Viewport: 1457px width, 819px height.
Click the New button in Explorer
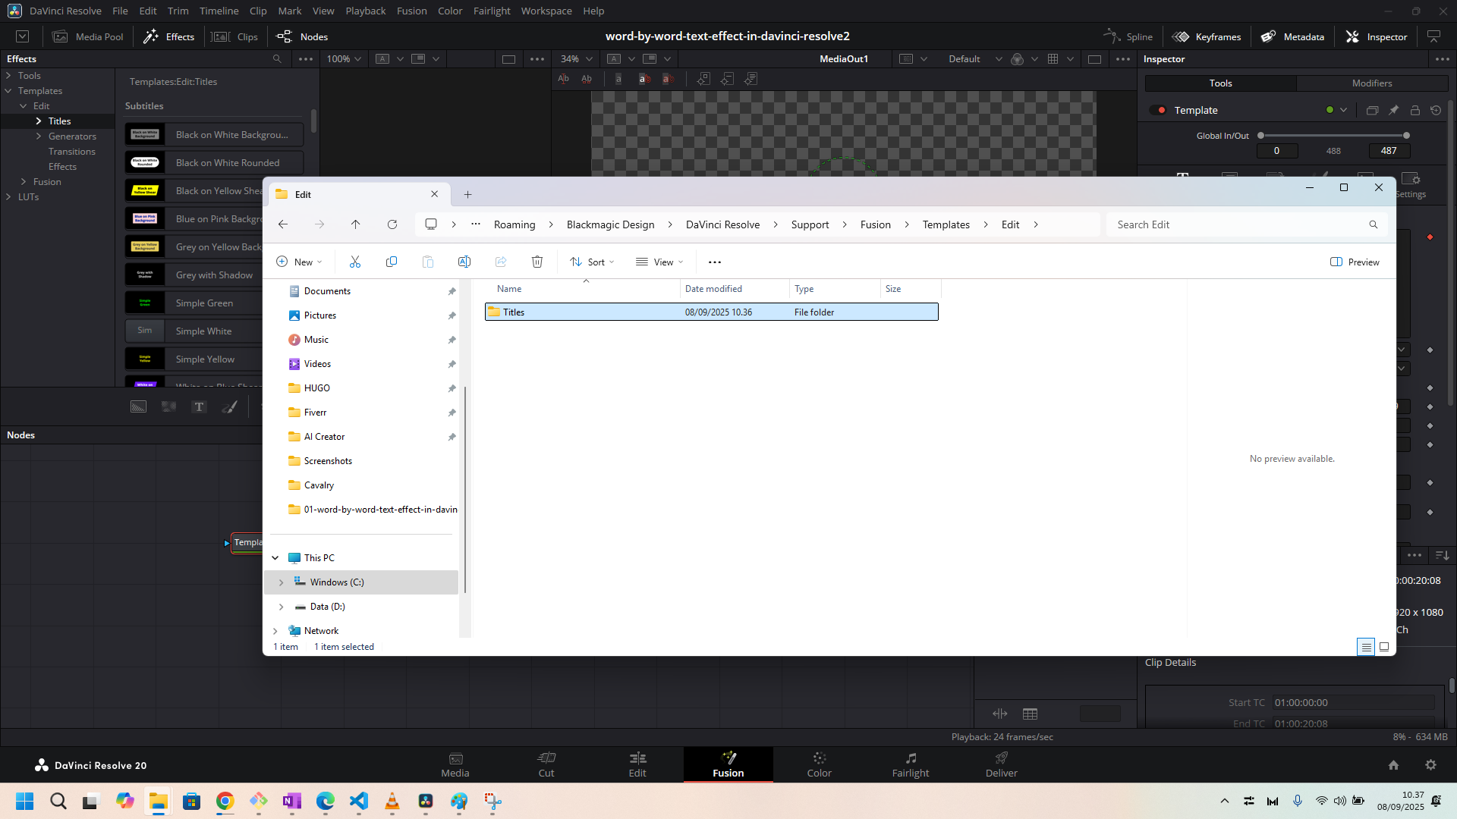tap(299, 262)
